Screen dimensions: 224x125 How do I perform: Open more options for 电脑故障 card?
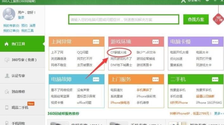[96, 79]
